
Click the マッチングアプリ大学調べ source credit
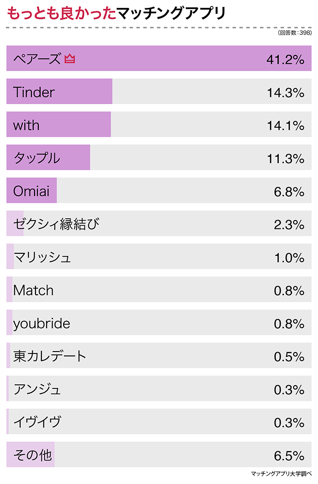(281, 473)
